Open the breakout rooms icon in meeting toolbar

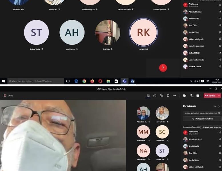pyautogui.click(x=168, y=95)
